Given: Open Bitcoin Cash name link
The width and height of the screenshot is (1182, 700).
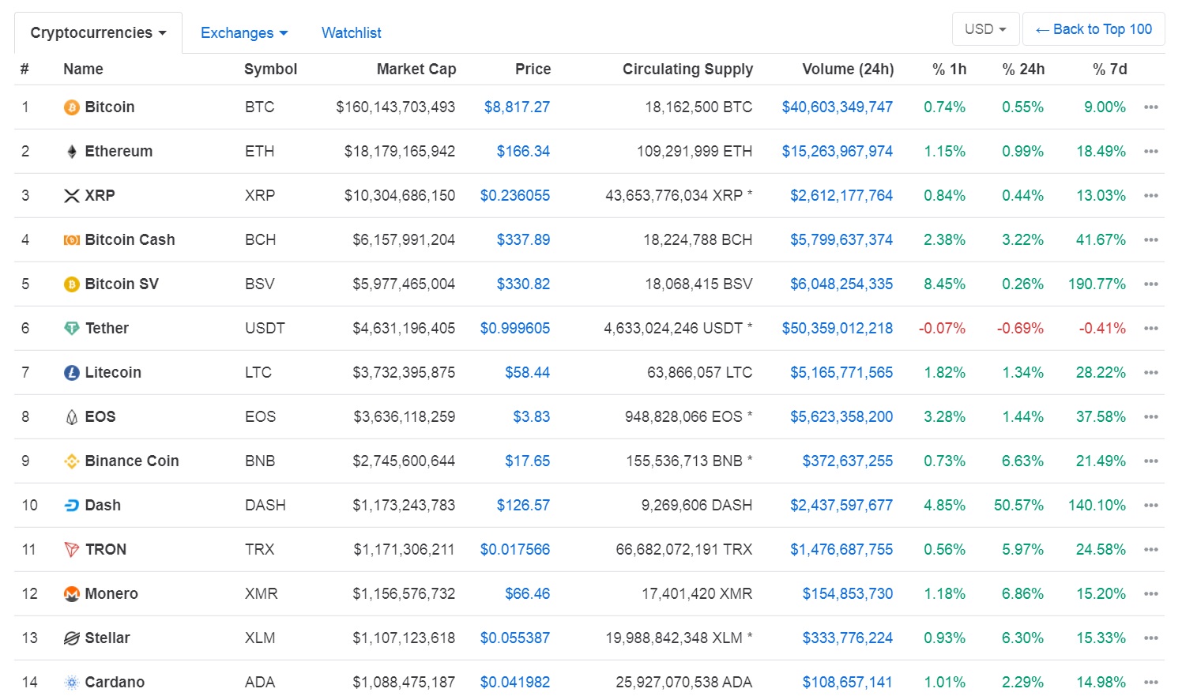Looking at the screenshot, I should pos(130,240).
